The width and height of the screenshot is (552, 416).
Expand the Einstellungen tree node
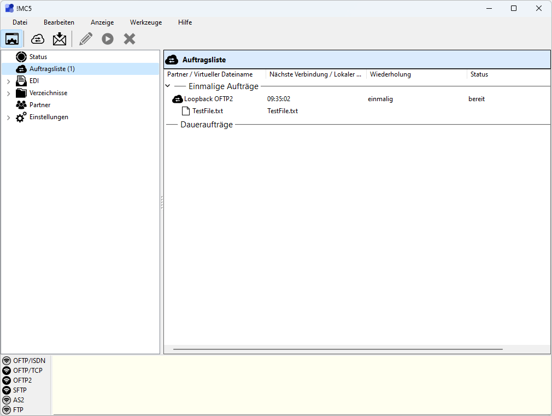tap(8, 118)
